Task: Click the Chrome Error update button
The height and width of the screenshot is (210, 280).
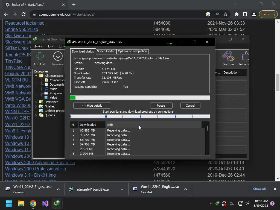Action: click(x=268, y=14)
